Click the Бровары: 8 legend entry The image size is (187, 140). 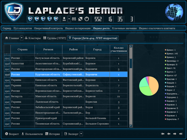[171, 64]
